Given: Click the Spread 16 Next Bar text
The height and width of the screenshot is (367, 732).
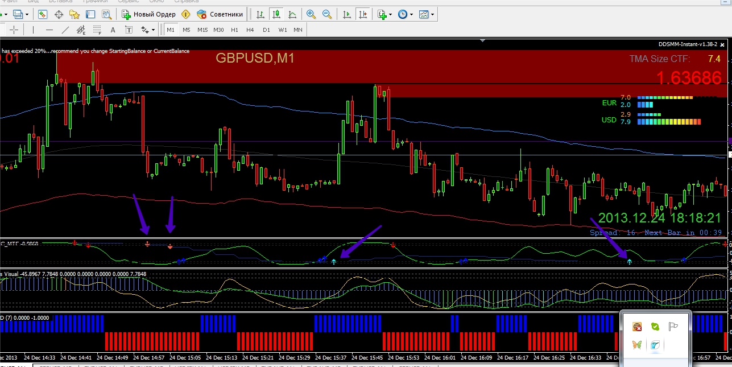Looking at the screenshot, I should [656, 232].
